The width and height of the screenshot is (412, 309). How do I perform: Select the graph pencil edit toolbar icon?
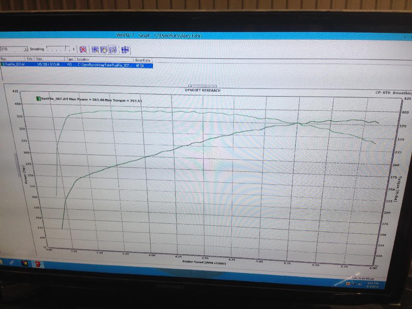[95, 49]
